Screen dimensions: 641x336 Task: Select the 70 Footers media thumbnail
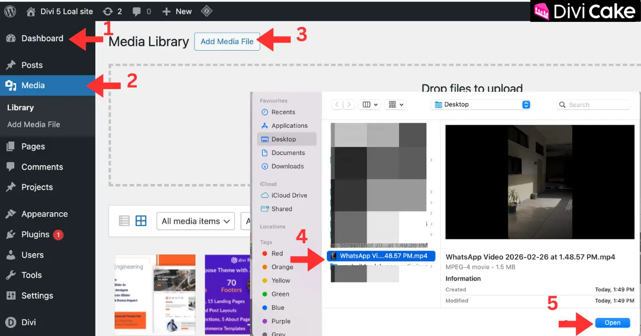tap(228, 295)
